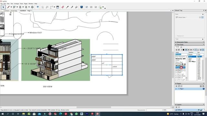The height and width of the screenshot is (116, 207).
Task: Open Dimension tool dropdown arrow
Action: pyautogui.click(x=54, y=7)
